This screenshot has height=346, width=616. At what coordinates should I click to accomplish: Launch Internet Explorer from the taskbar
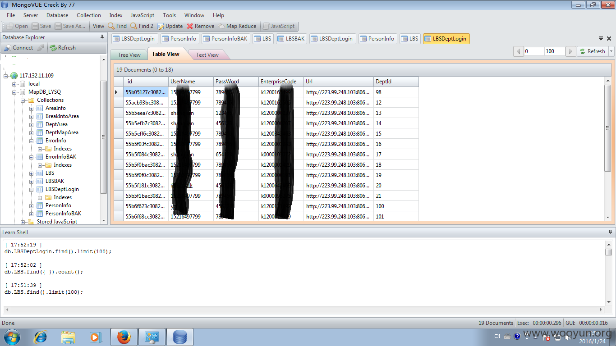coord(41,337)
